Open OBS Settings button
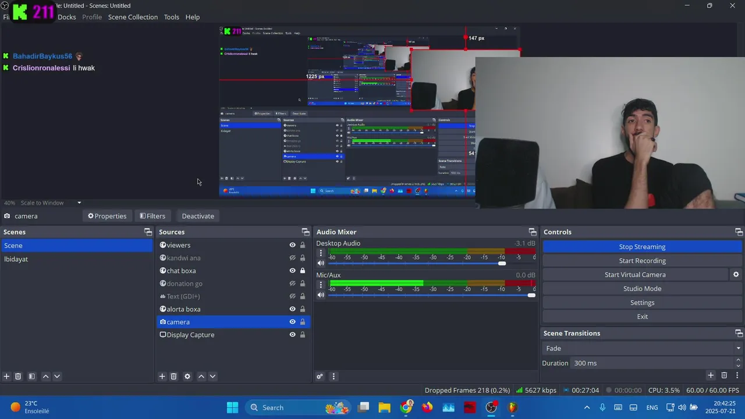The height and width of the screenshot is (419, 745). (642, 303)
